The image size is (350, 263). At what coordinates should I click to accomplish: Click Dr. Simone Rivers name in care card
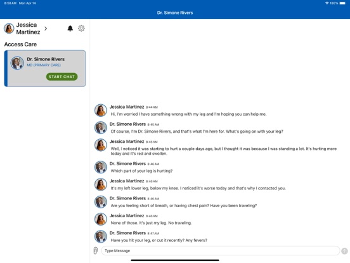[46, 59]
